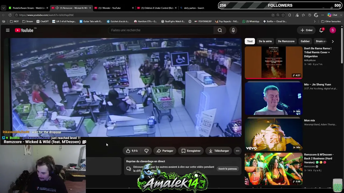Open browser settings and more menu
Screen dimensions: 344x193
(x=322, y=15)
